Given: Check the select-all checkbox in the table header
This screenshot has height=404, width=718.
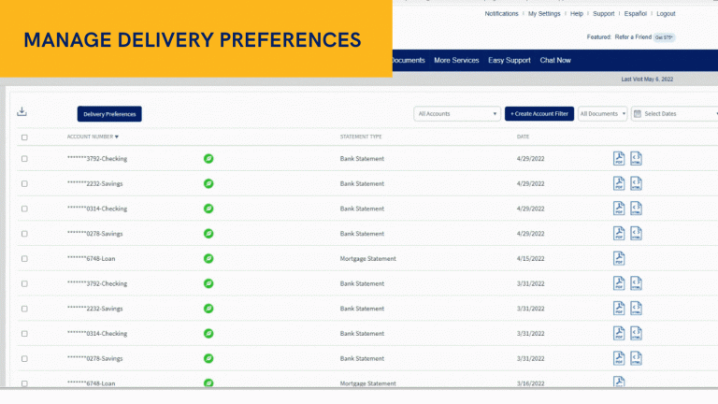Looking at the screenshot, I should click(24, 137).
